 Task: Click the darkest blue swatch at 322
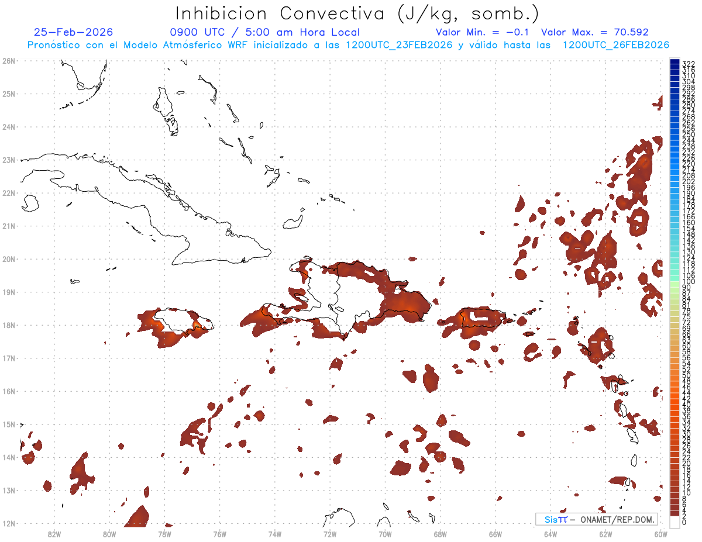(x=675, y=61)
